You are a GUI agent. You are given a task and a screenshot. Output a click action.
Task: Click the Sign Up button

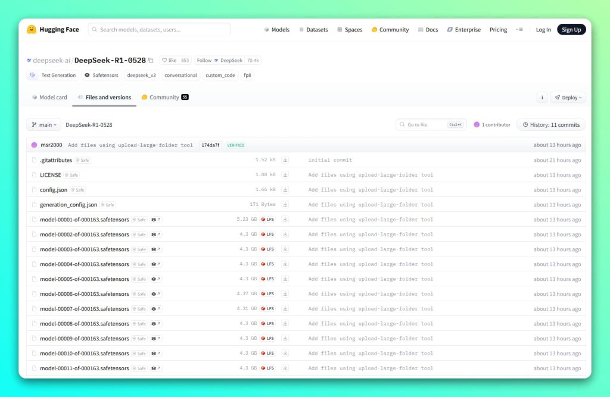571,30
